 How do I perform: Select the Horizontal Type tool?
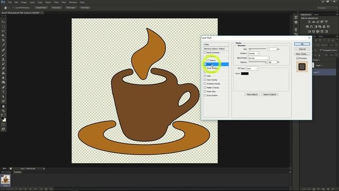click(3, 92)
